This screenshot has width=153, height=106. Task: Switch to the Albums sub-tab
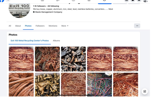click(x=56, y=41)
